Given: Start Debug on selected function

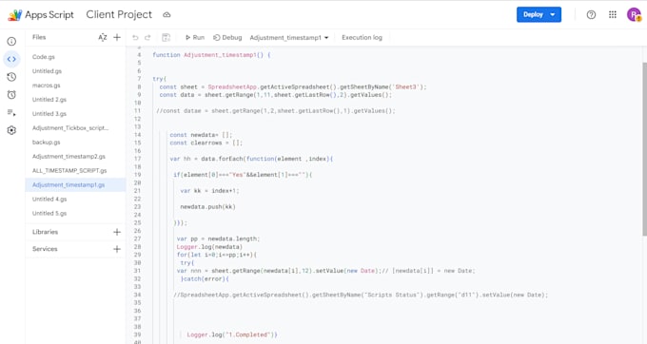Looking at the screenshot, I should (x=227, y=37).
